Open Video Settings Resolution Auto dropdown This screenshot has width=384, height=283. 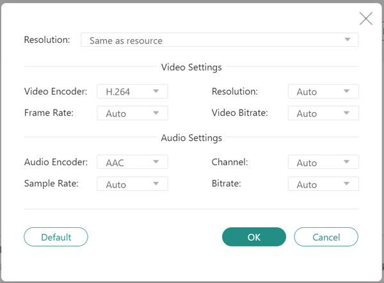point(323,92)
